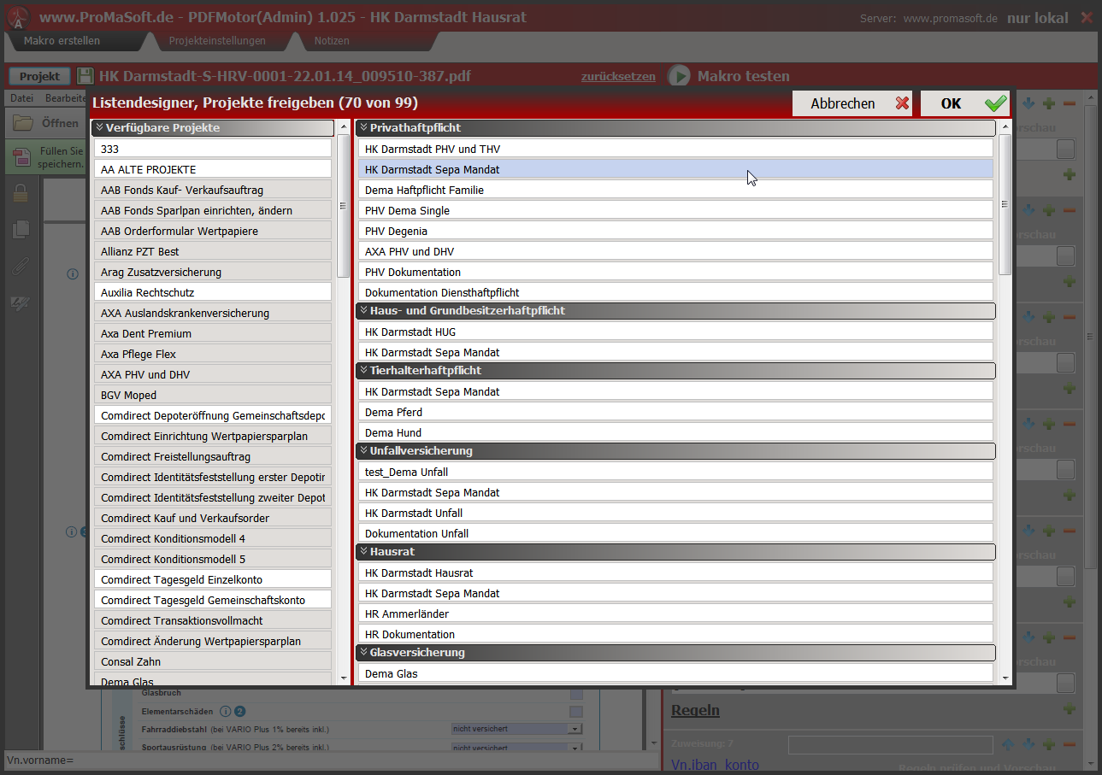
Task: Select 'AA ALTE PROJEKTE' in available projects
Action: [x=213, y=169]
